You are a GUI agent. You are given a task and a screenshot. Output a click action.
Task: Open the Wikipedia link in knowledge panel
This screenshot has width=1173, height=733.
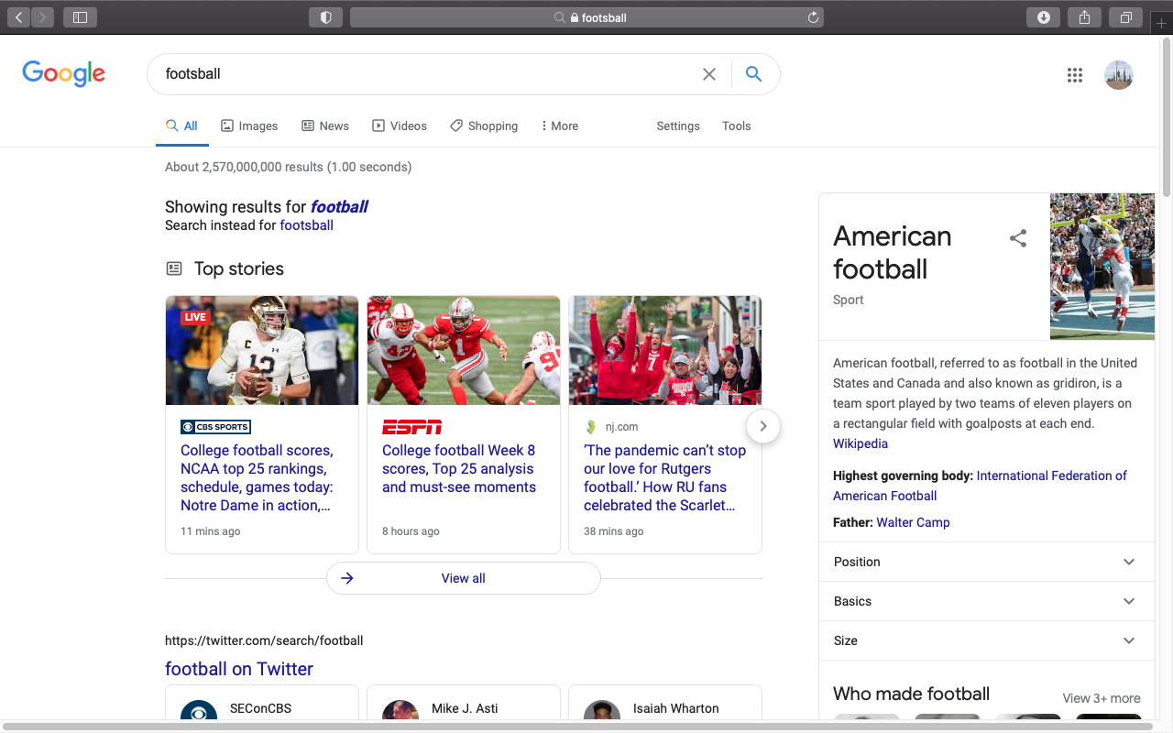tap(861, 443)
